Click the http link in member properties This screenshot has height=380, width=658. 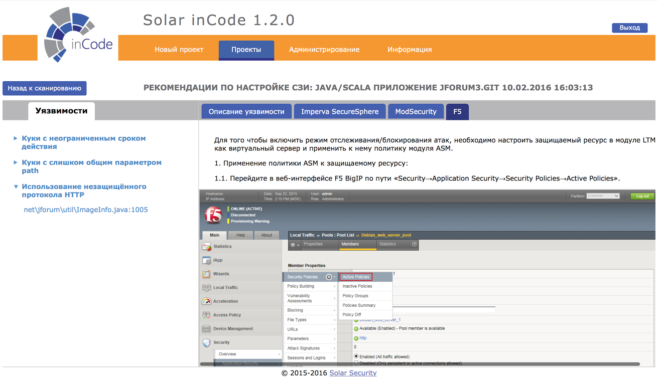coord(363,338)
